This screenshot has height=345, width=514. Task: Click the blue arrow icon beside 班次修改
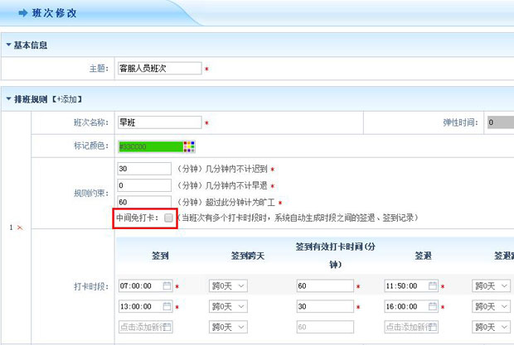coord(23,13)
